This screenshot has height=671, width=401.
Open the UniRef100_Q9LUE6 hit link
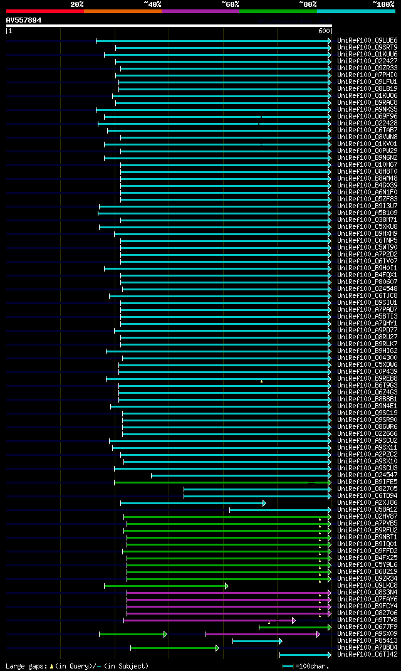(x=367, y=41)
